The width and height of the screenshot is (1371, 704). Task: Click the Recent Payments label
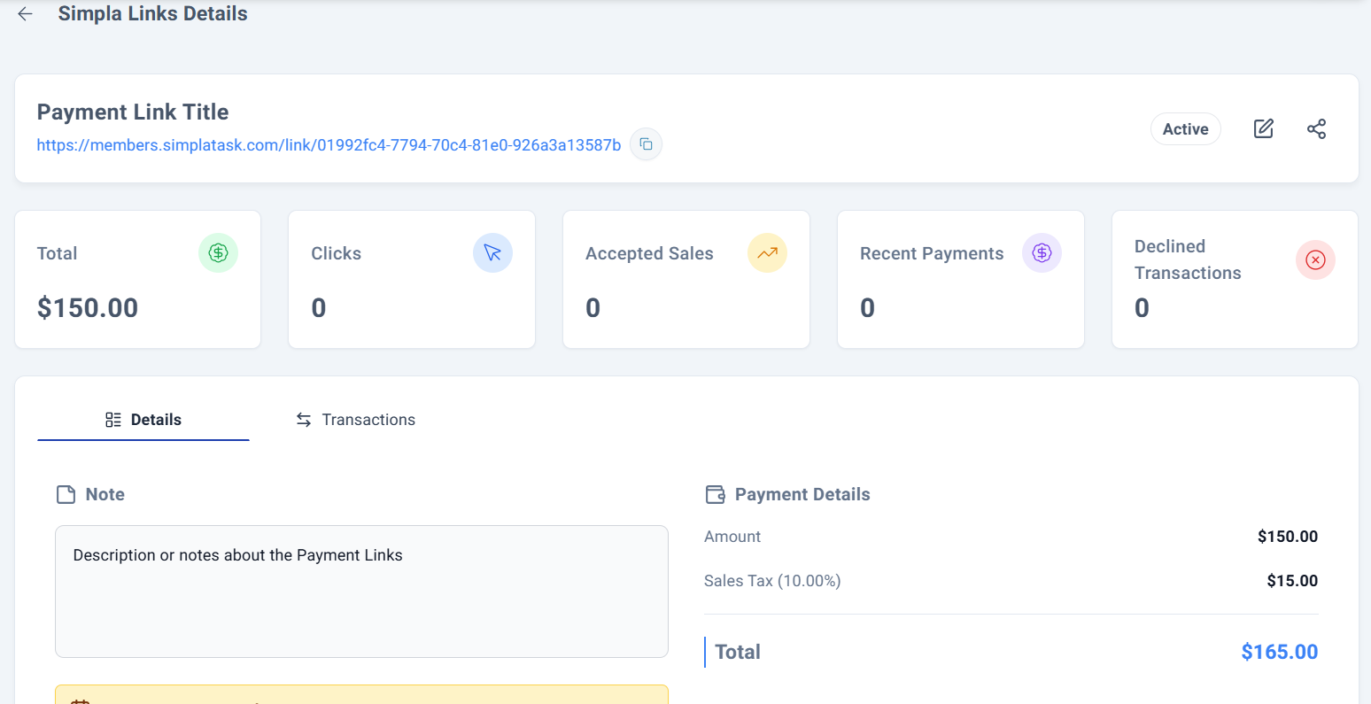(932, 253)
